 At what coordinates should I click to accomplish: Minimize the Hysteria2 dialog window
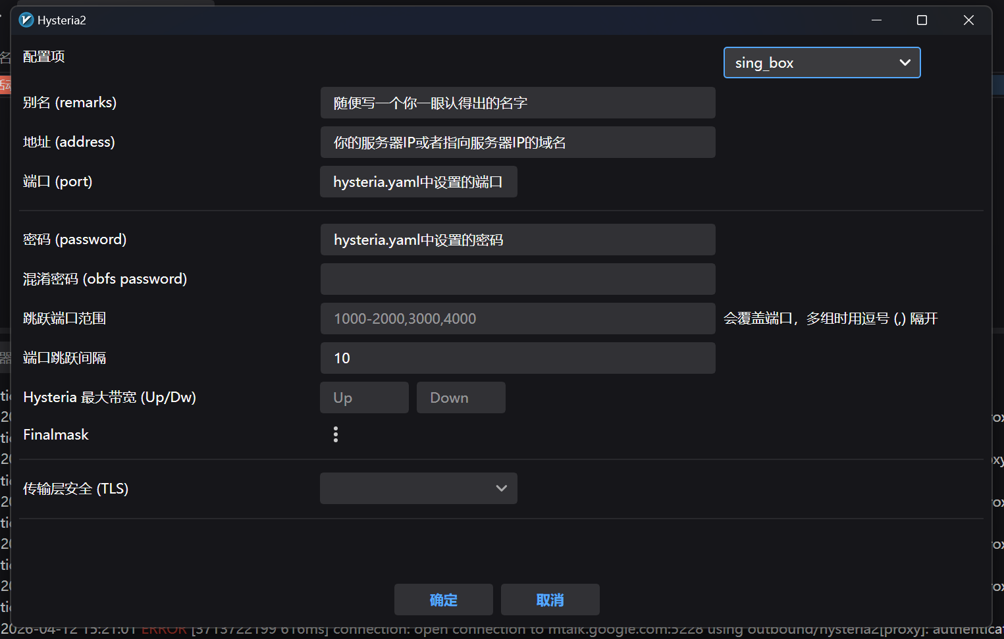(x=876, y=20)
